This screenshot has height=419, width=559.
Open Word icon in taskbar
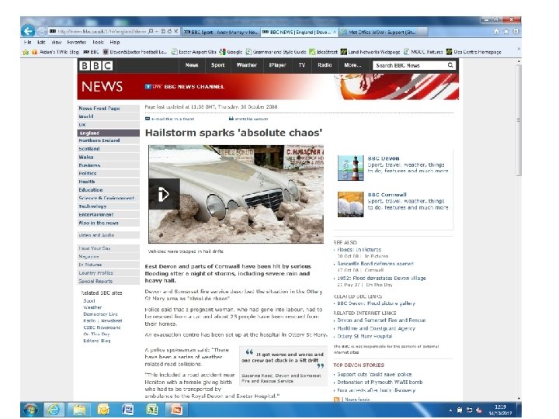[127, 410]
